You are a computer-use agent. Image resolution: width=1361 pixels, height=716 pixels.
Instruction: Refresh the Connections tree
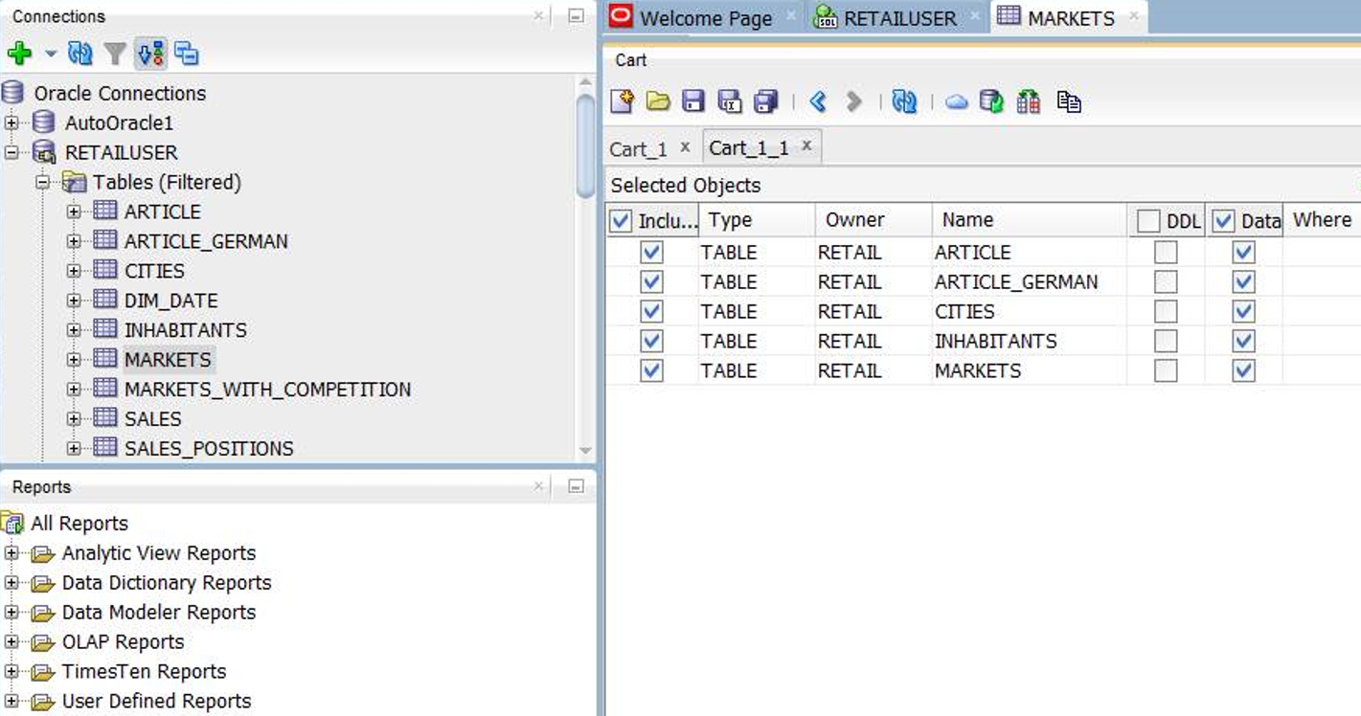(80, 54)
